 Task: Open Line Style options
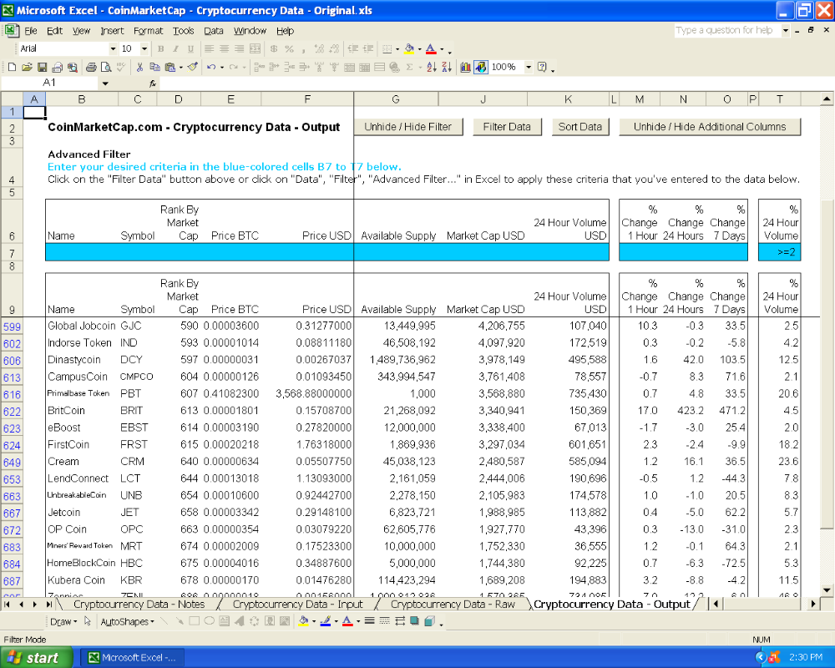pos(369,621)
